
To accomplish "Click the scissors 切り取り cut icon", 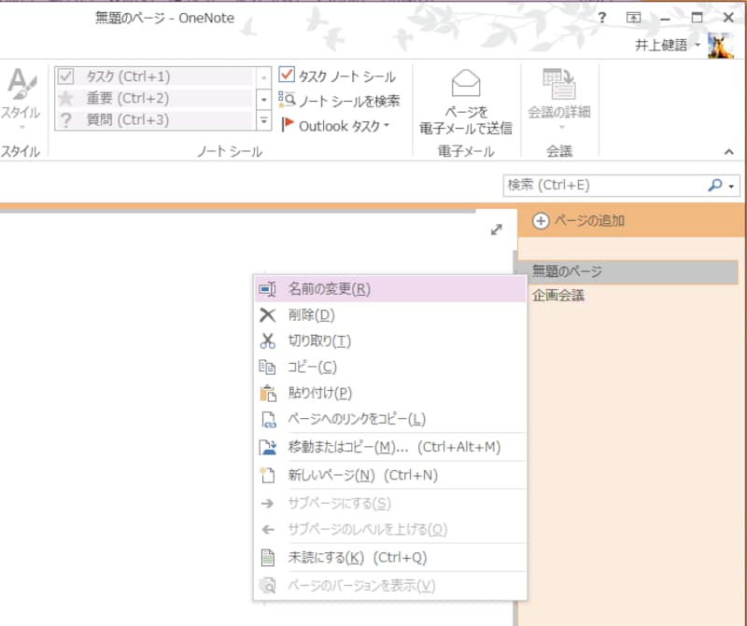I will click(268, 341).
